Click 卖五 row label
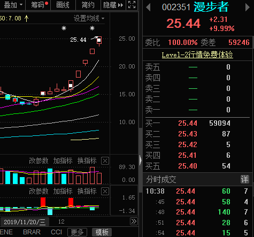Viewport: 254px width, 237px height. coord(152,67)
